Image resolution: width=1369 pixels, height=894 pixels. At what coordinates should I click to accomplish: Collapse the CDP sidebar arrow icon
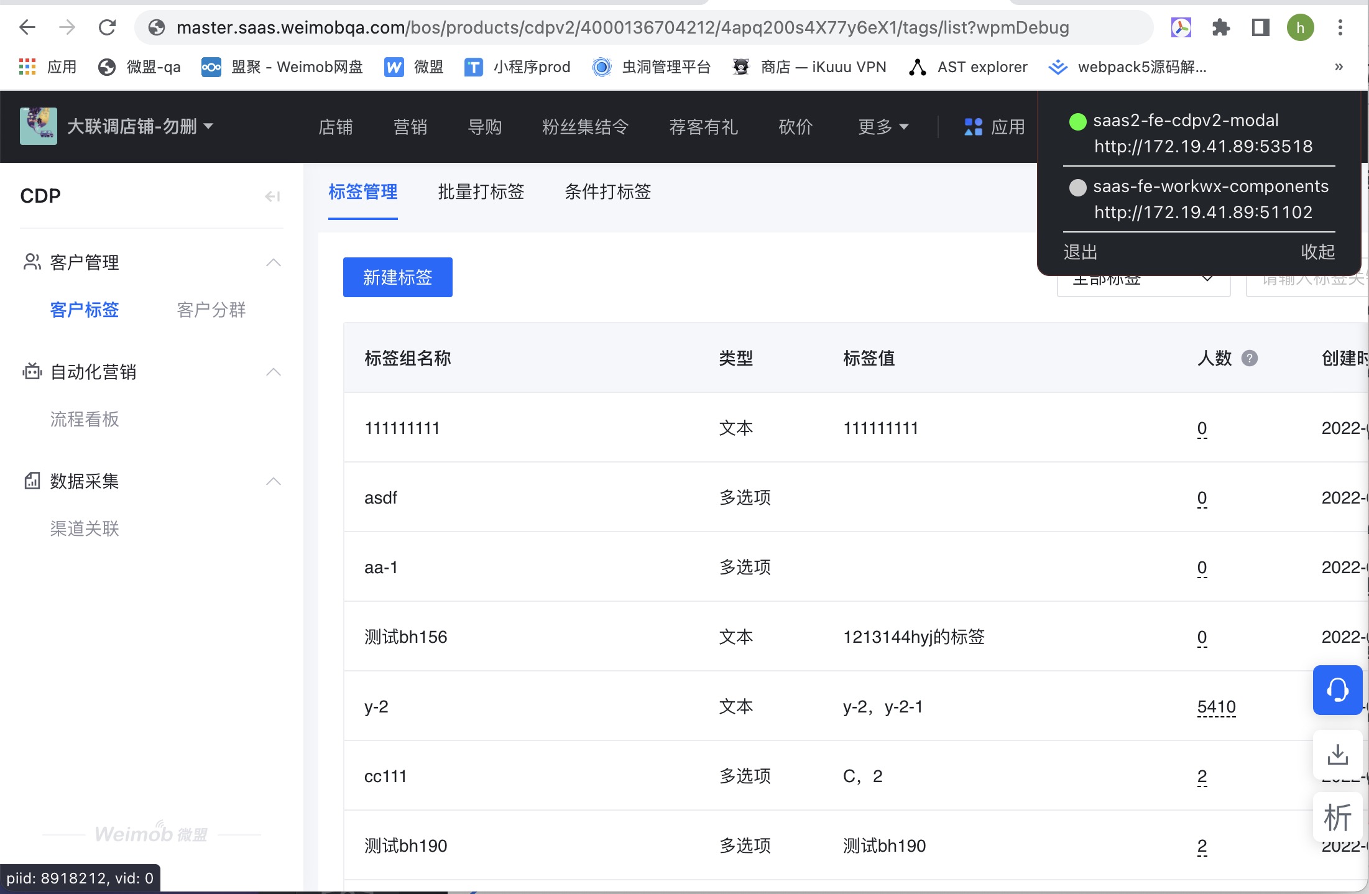[x=272, y=196]
